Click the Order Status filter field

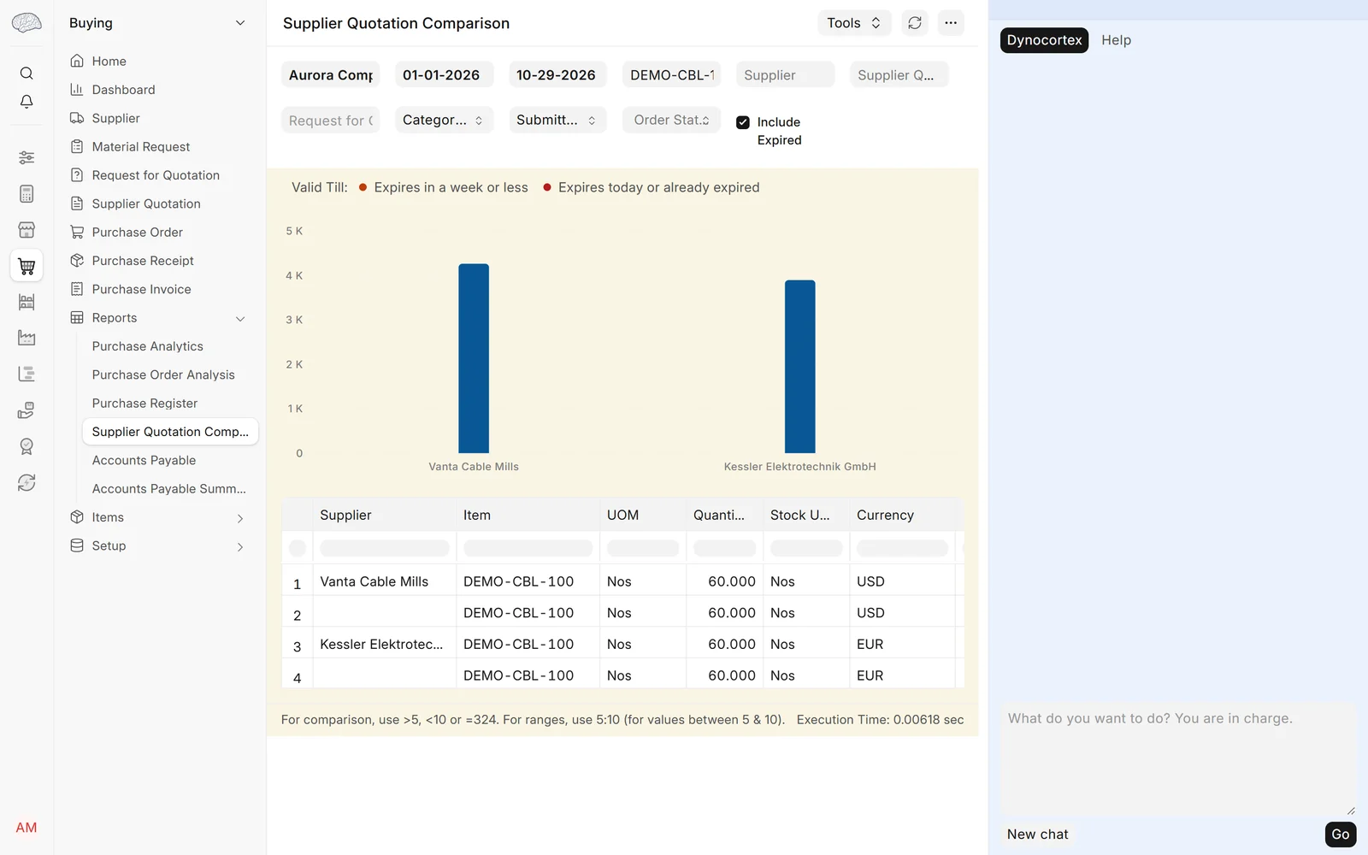[x=671, y=120]
